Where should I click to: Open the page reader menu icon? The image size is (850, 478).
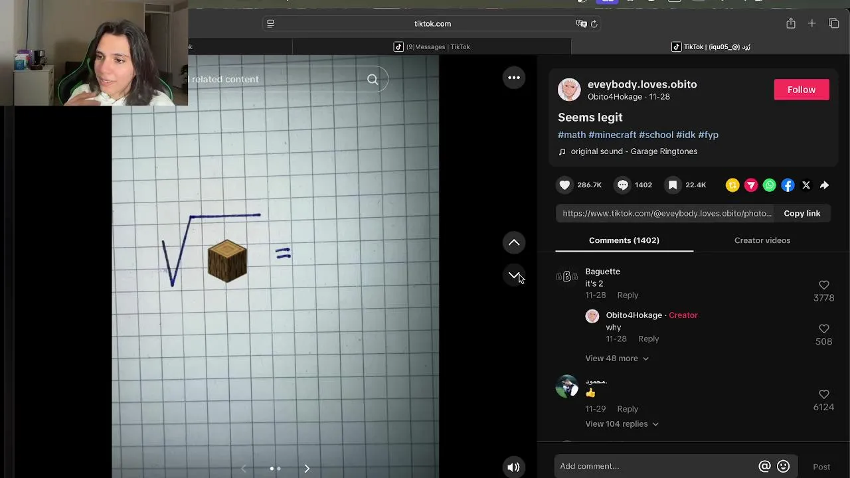click(270, 24)
